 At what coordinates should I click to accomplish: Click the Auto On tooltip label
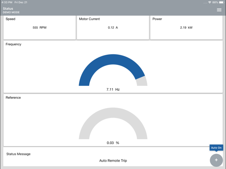click(216, 148)
